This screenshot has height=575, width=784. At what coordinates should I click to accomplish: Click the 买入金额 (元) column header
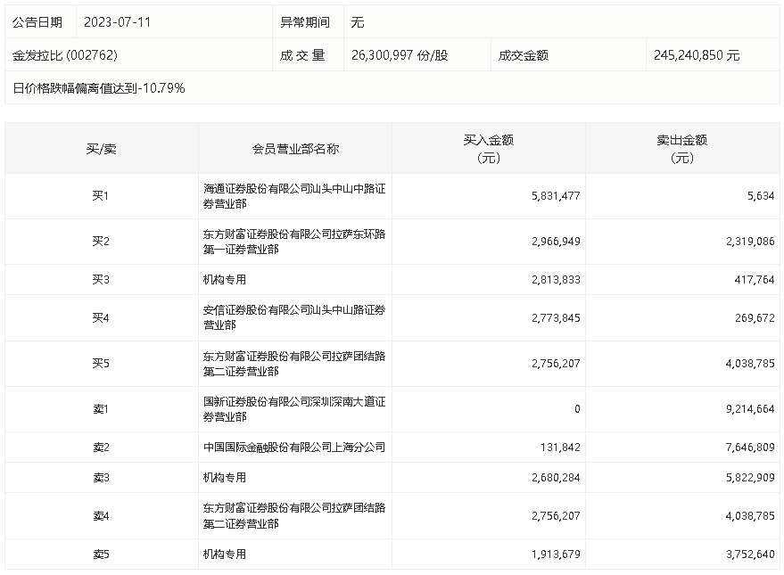click(x=488, y=149)
